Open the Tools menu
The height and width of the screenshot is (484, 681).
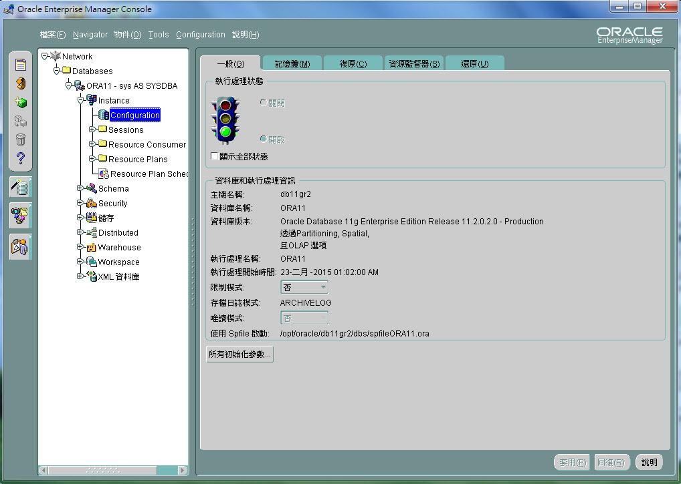[x=159, y=35]
